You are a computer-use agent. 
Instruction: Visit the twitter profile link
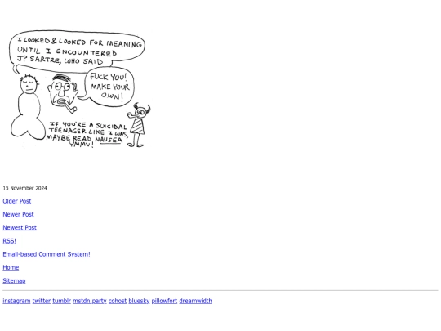pyautogui.click(x=42, y=301)
